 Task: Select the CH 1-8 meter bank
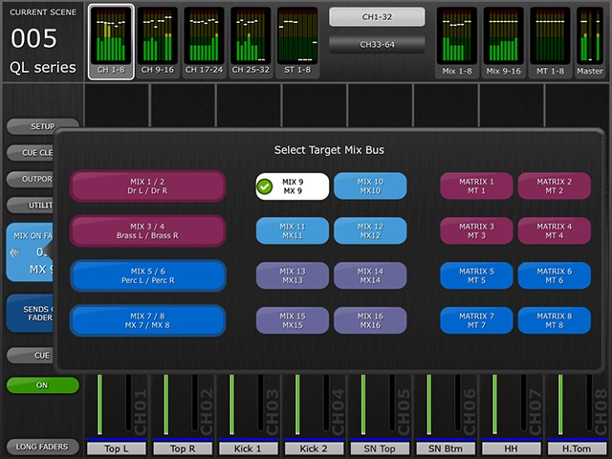[x=110, y=42]
